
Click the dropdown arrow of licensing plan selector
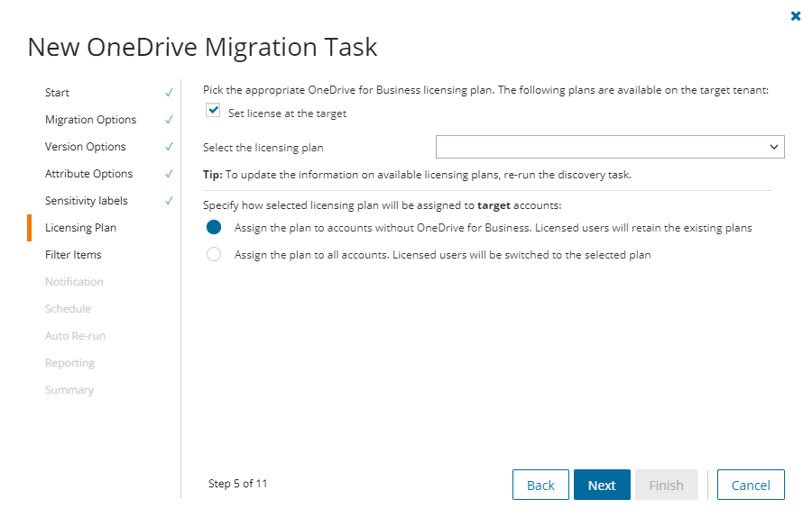coord(774,147)
